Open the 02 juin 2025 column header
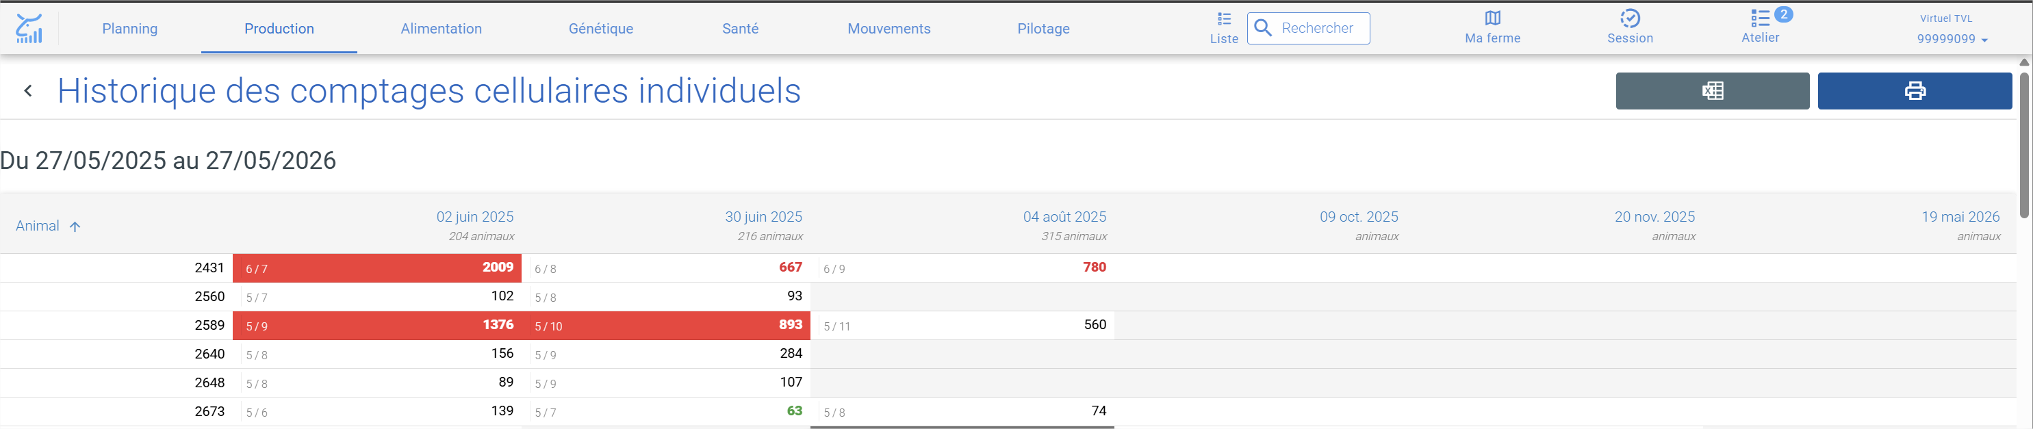Image resolution: width=2033 pixels, height=429 pixels. pos(475,217)
